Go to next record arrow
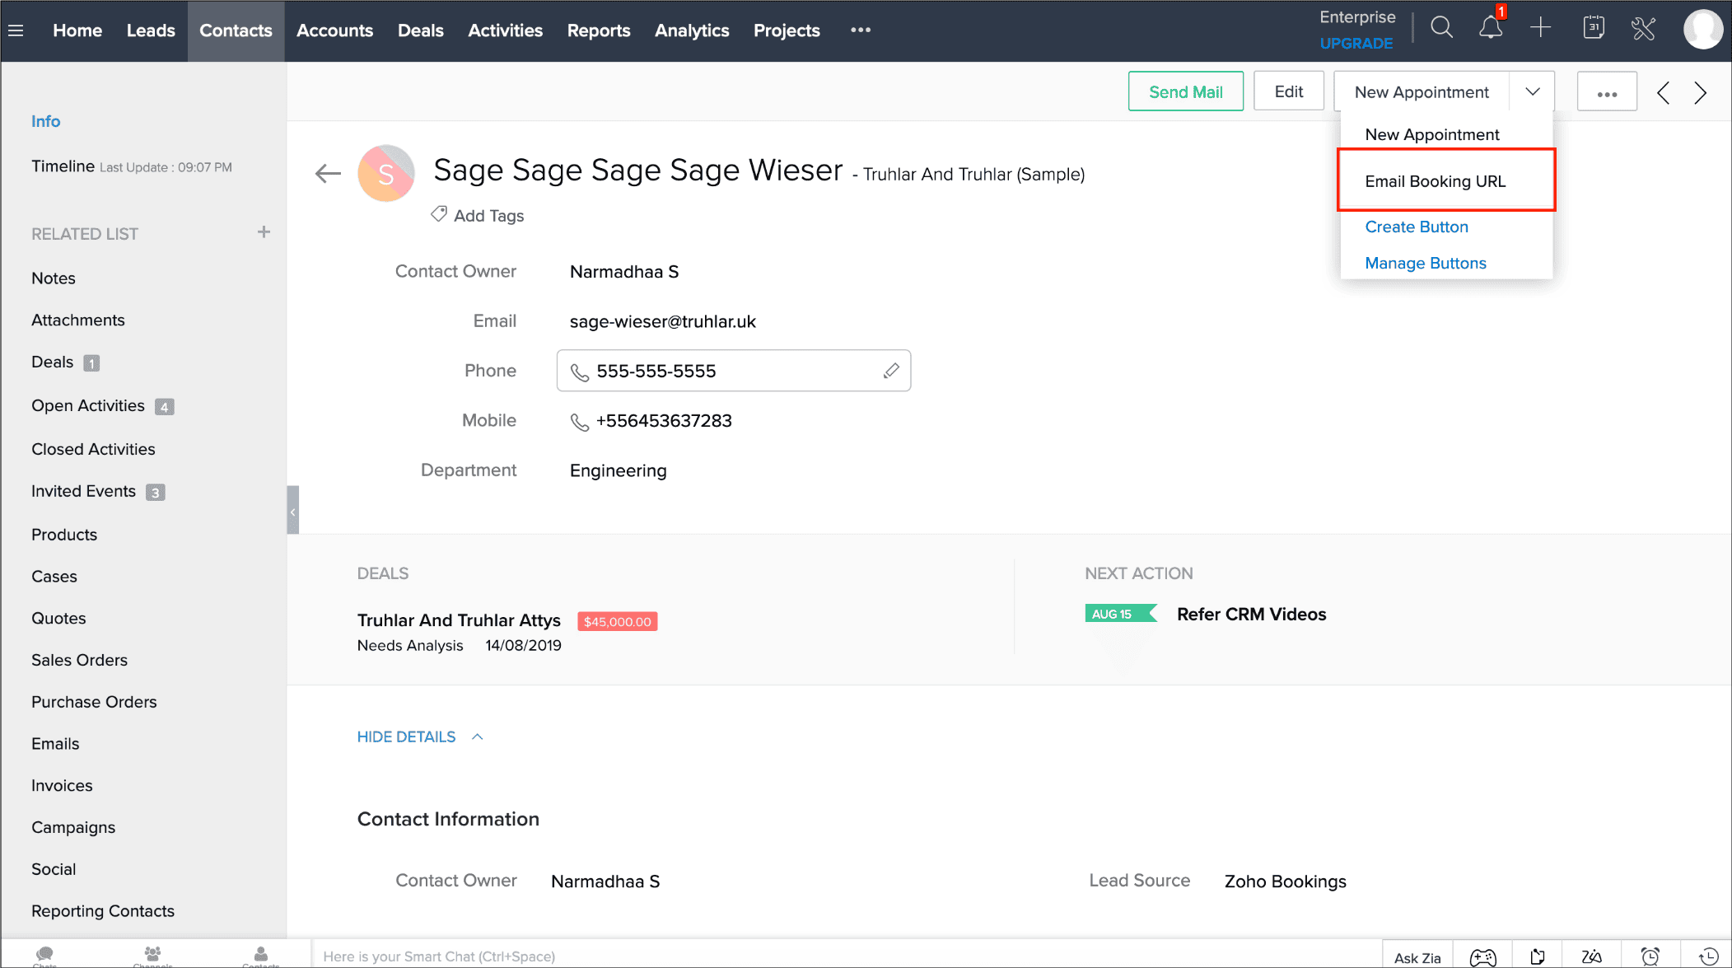Screen dimensions: 1732x968 click(1700, 92)
